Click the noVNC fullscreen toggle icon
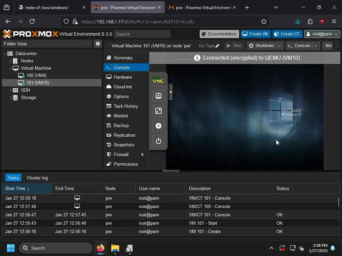The height and width of the screenshot is (256, 342). tap(158, 111)
